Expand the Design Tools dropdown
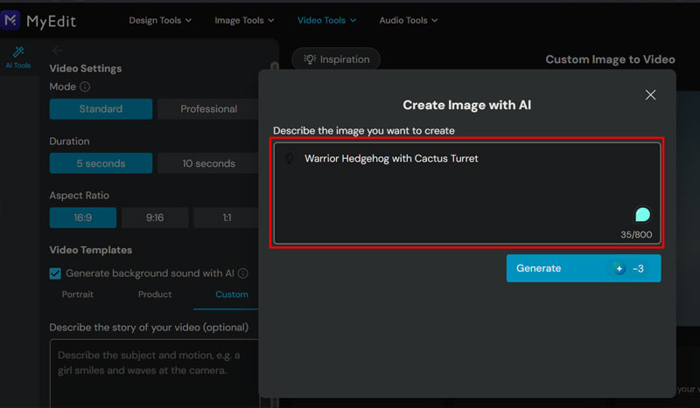Image resolution: width=700 pixels, height=408 pixels. click(161, 20)
